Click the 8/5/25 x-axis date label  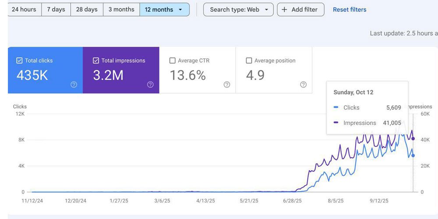click(x=336, y=201)
